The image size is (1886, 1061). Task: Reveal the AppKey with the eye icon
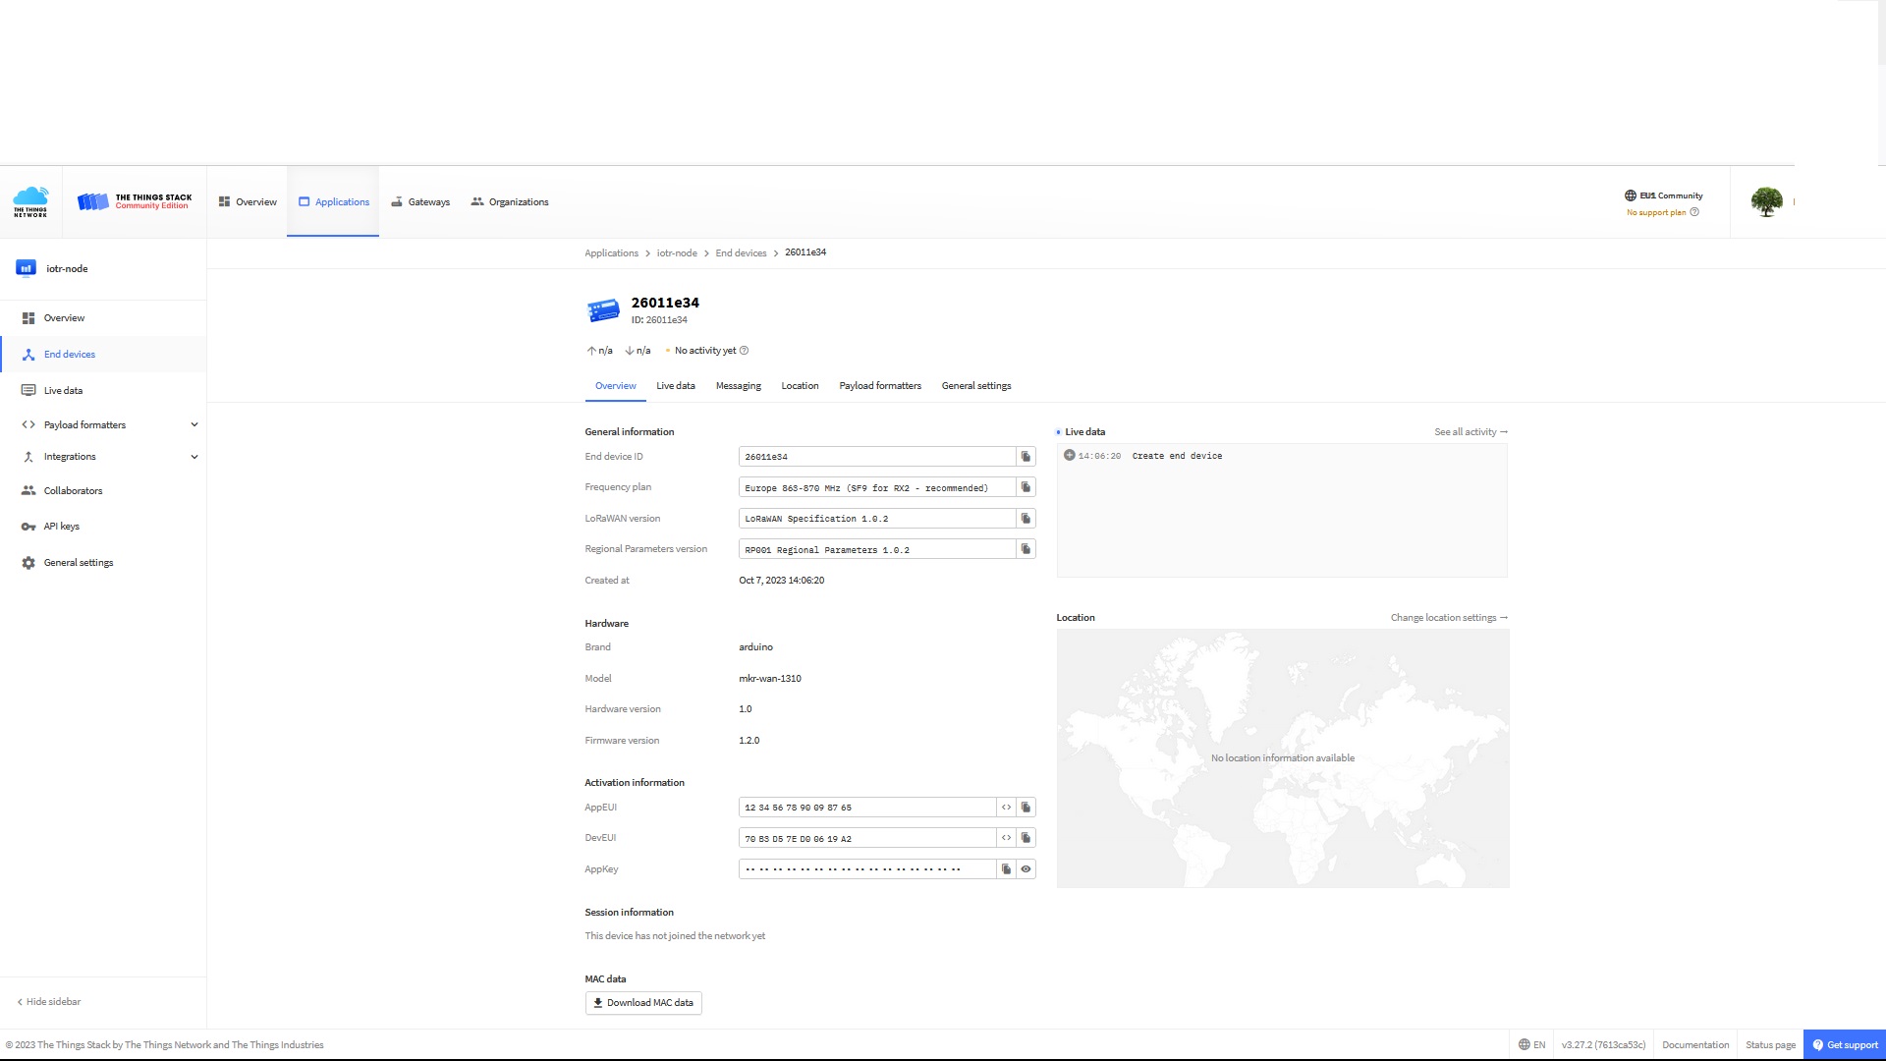click(x=1026, y=869)
